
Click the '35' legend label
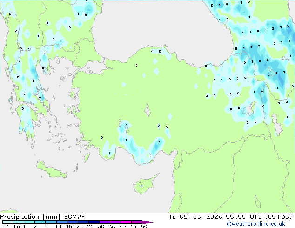click(x=112, y=226)
